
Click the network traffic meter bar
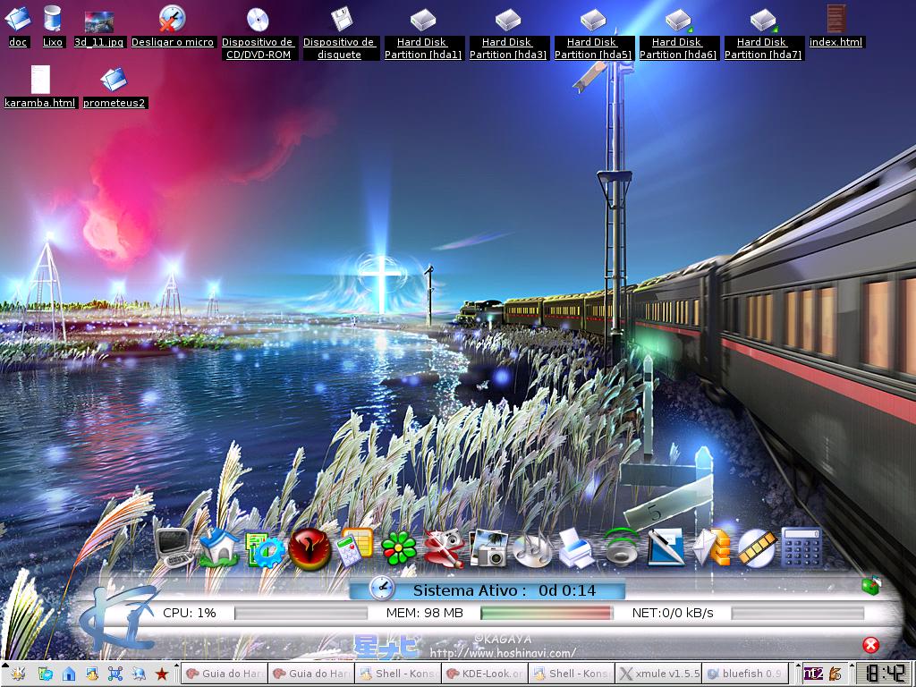coord(797,613)
